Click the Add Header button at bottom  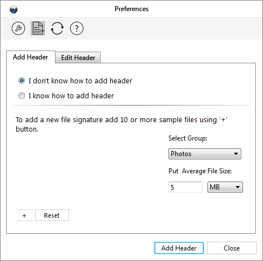179,248
